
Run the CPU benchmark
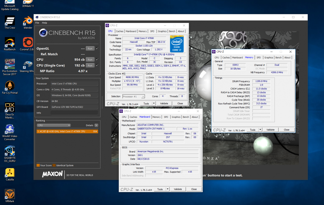pyautogui.click(x=90, y=59)
